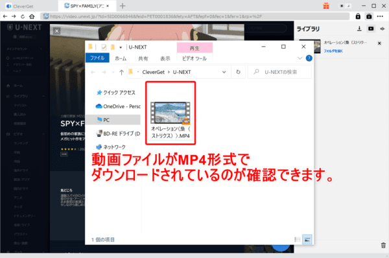Switch to the CleverGet tab
The height and width of the screenshot is (258, 389).
coord(20,6)
